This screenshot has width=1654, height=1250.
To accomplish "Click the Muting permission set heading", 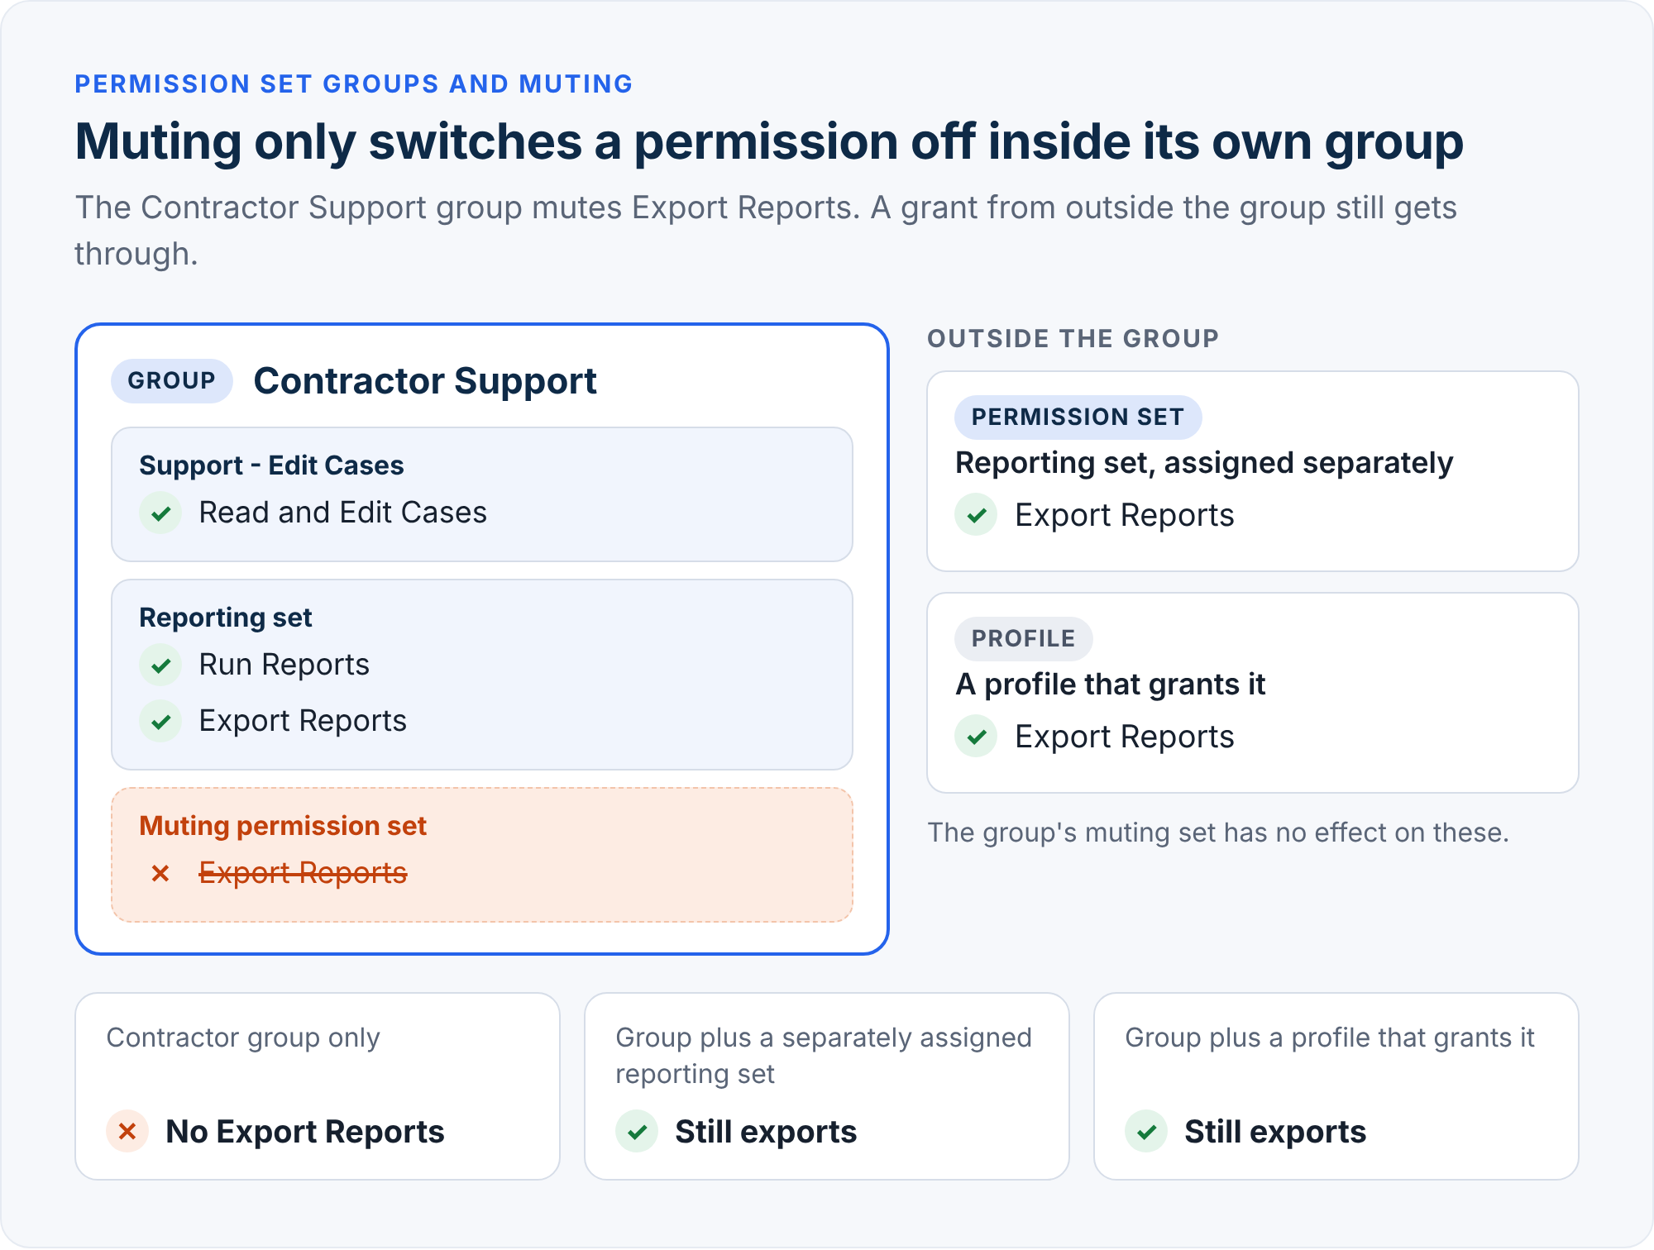I will pyautogui.click(x=283, y=826).
